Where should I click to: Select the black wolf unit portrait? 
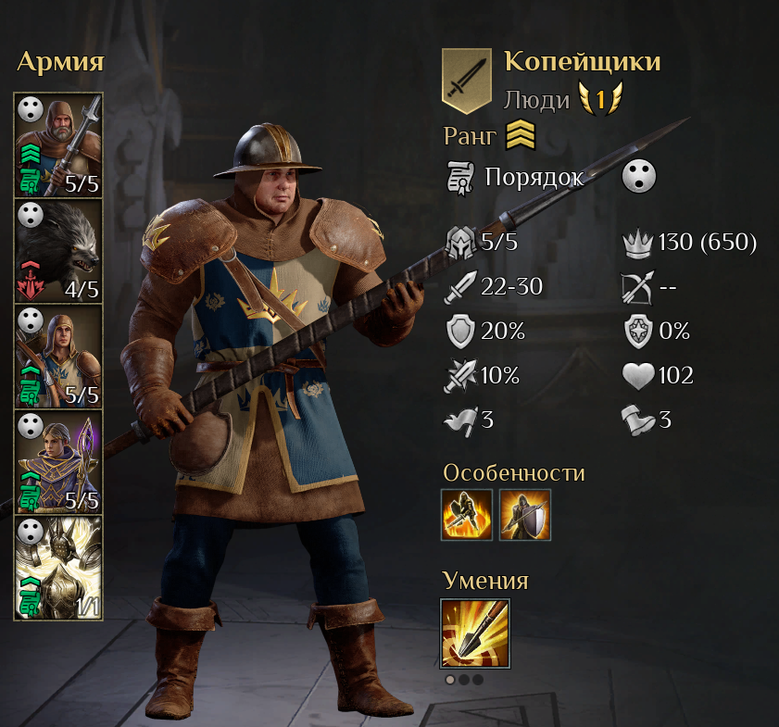(x=58, y=251)
